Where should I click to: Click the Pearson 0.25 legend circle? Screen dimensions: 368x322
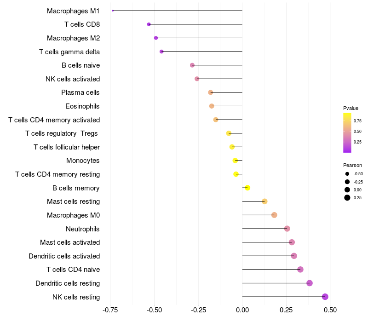[x=347, y=198]
